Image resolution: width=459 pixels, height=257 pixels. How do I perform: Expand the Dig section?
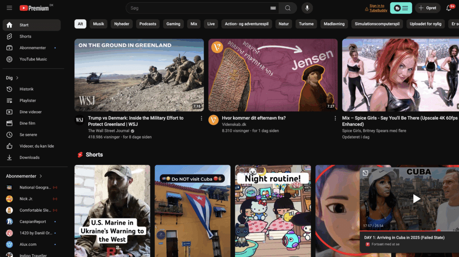click(x=12, y=78)
